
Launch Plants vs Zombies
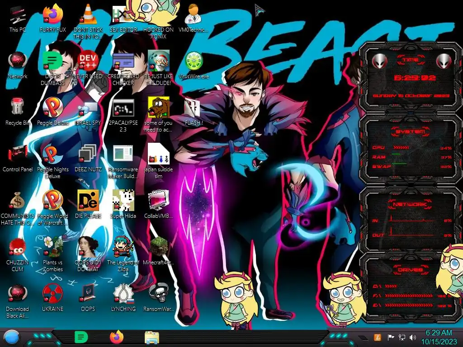pyautogui.click(x=52, y=254)
